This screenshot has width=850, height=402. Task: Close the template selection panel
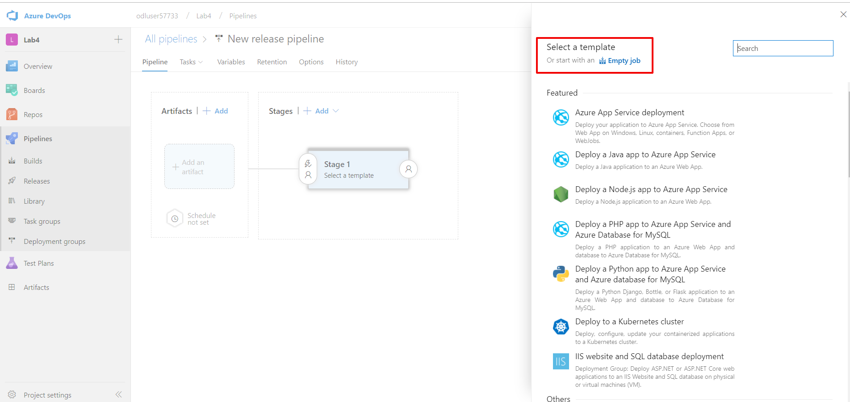tap(843, 14)
